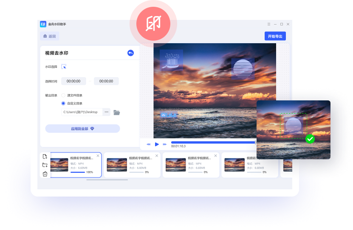Click the trash icon to clear list
The image size is (353, 230).
point(45,174)
